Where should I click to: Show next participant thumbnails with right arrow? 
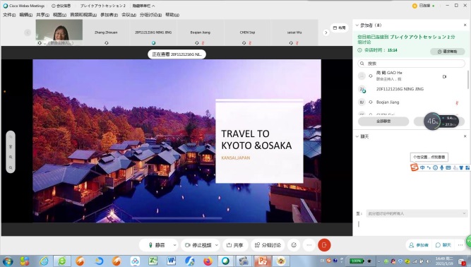pyautogui.click(x=326, y=32)
